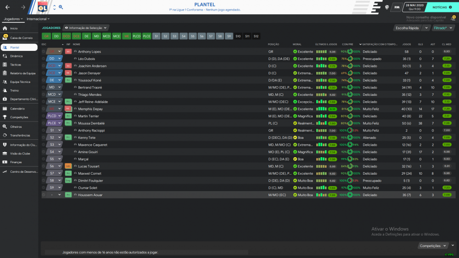Click club up-down switcher arrows

coord(55,7)
